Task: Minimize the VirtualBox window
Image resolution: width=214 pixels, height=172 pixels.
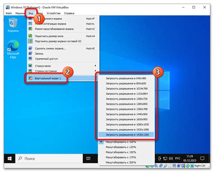Action: pyautogui.click(x=183, y=7)
